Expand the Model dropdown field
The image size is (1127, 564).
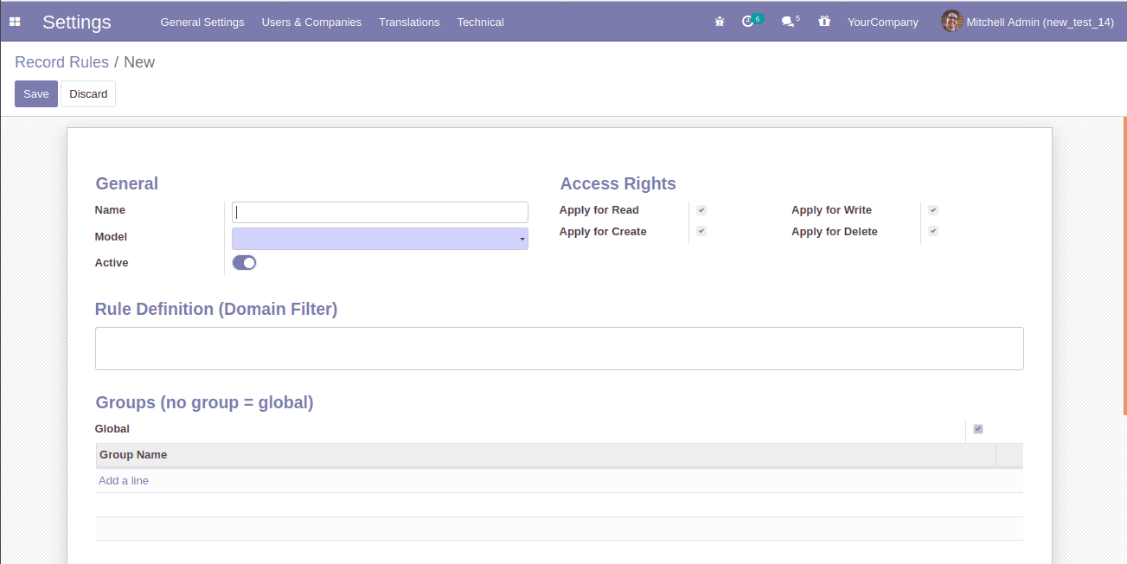point(380,239)
